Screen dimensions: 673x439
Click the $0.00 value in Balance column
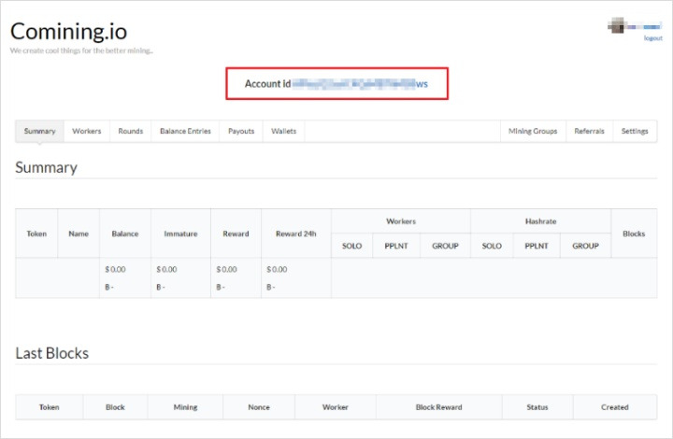pyautogui.click(x=116, y=269)
